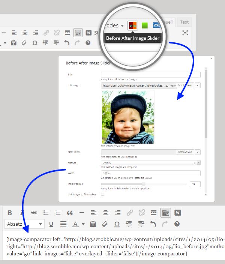Viewport: 225px width, 264px height.
Task: Click Paste as text in bottom editor toolbar
Action: click(x=93, y=224)
